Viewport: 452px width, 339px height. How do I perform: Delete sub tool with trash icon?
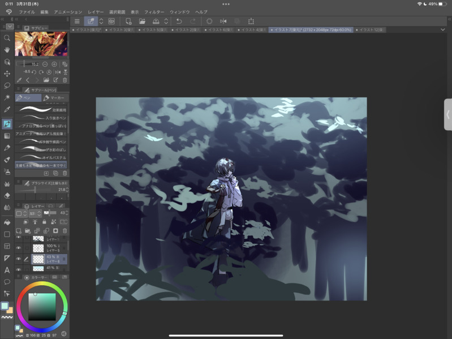[x=65, y=173]
